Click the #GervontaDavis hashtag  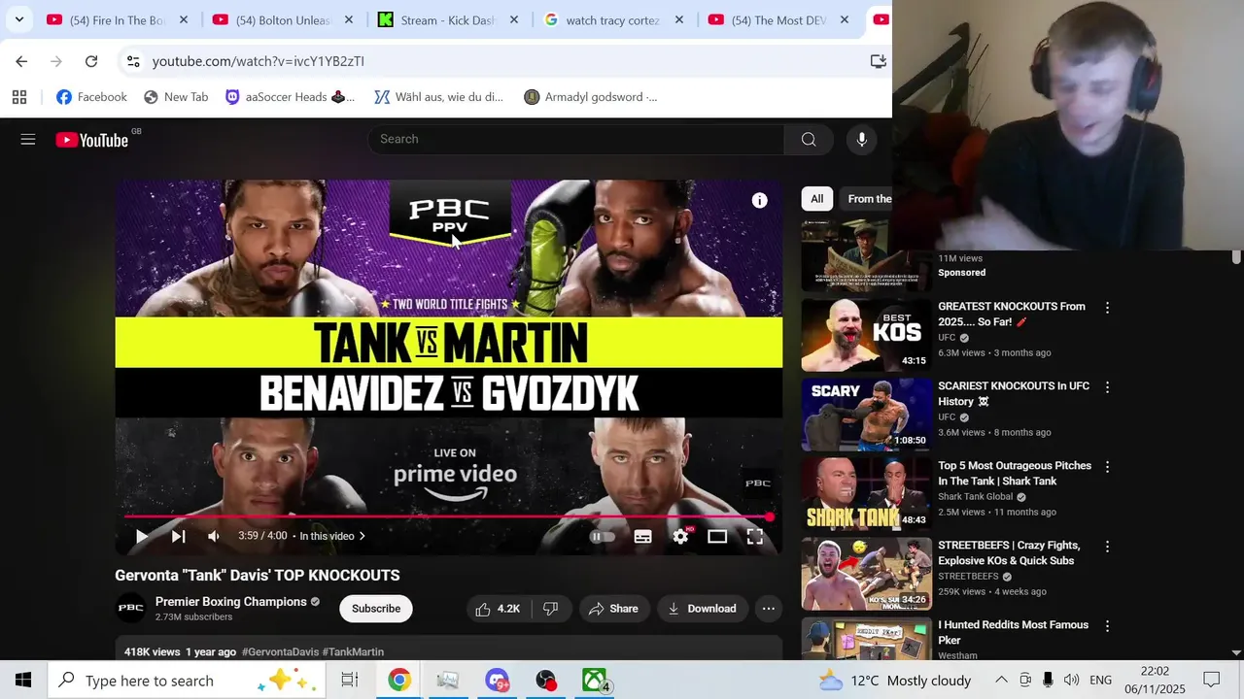click(280, 651)
